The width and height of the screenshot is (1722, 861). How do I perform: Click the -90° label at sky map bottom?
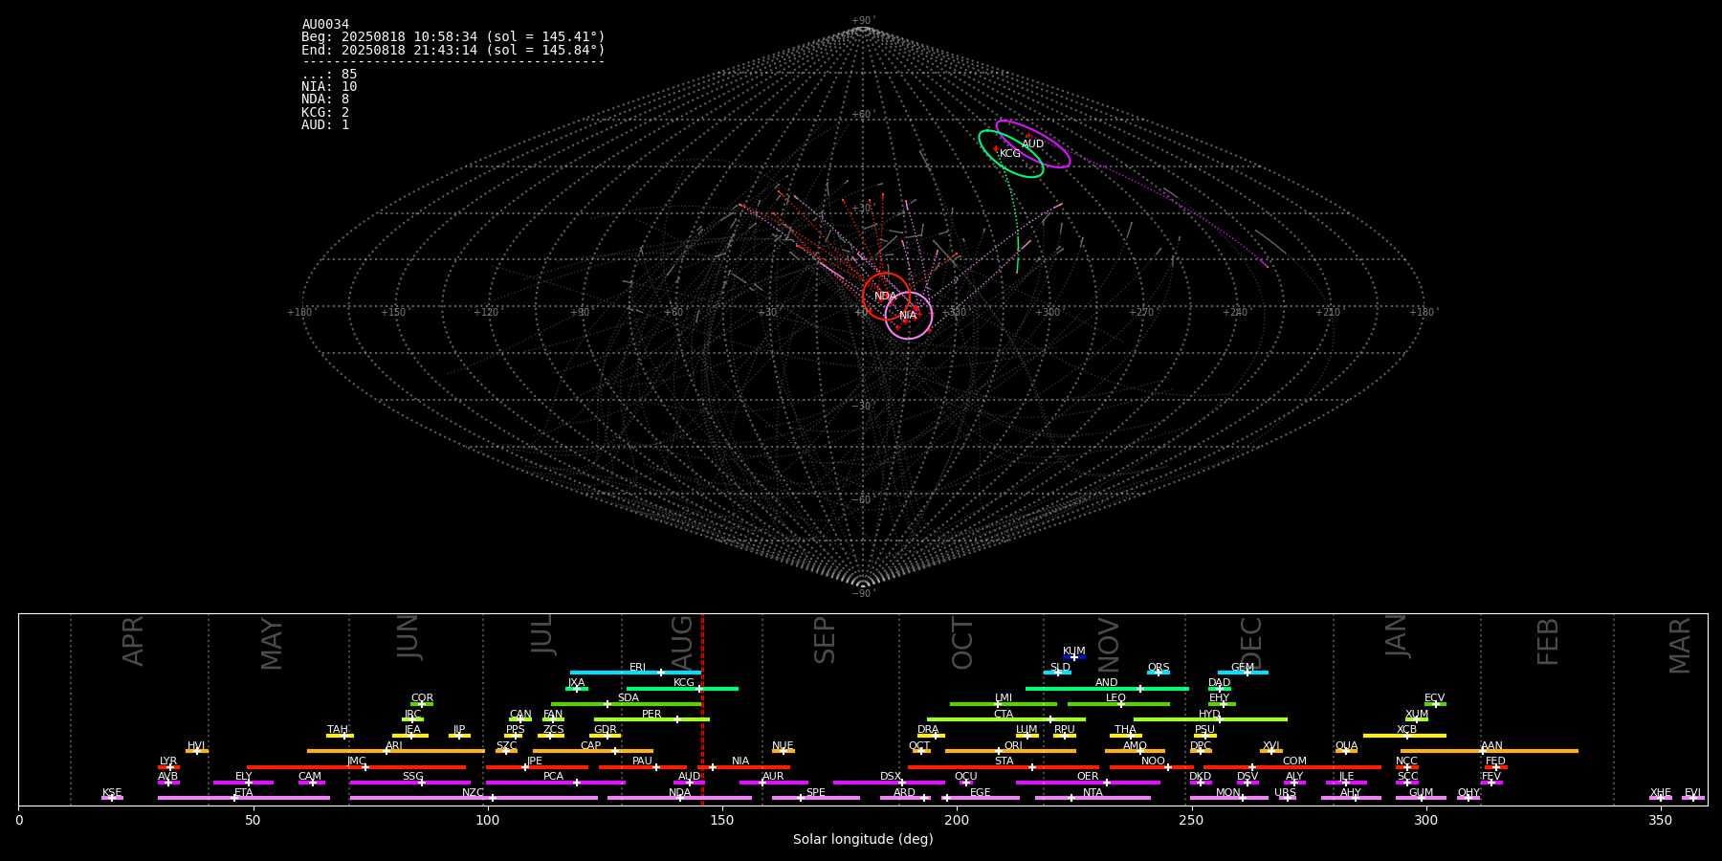coord(863,594)
